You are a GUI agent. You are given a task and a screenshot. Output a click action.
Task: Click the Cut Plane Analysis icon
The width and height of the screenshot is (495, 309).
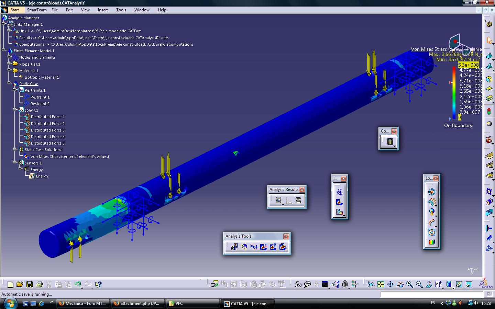[244, 247]
